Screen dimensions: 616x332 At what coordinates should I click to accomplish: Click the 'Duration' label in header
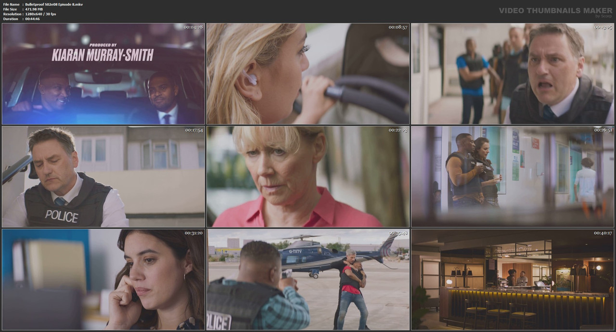coord(11,19)
